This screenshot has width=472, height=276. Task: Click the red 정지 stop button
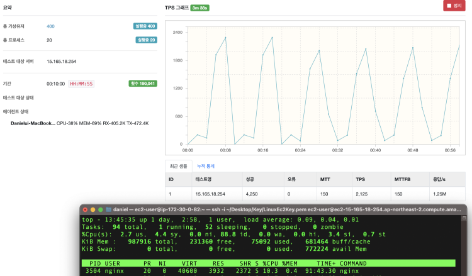(454, 6)
